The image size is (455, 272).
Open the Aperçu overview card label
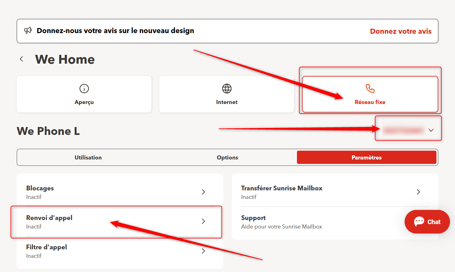coord(84,102)
